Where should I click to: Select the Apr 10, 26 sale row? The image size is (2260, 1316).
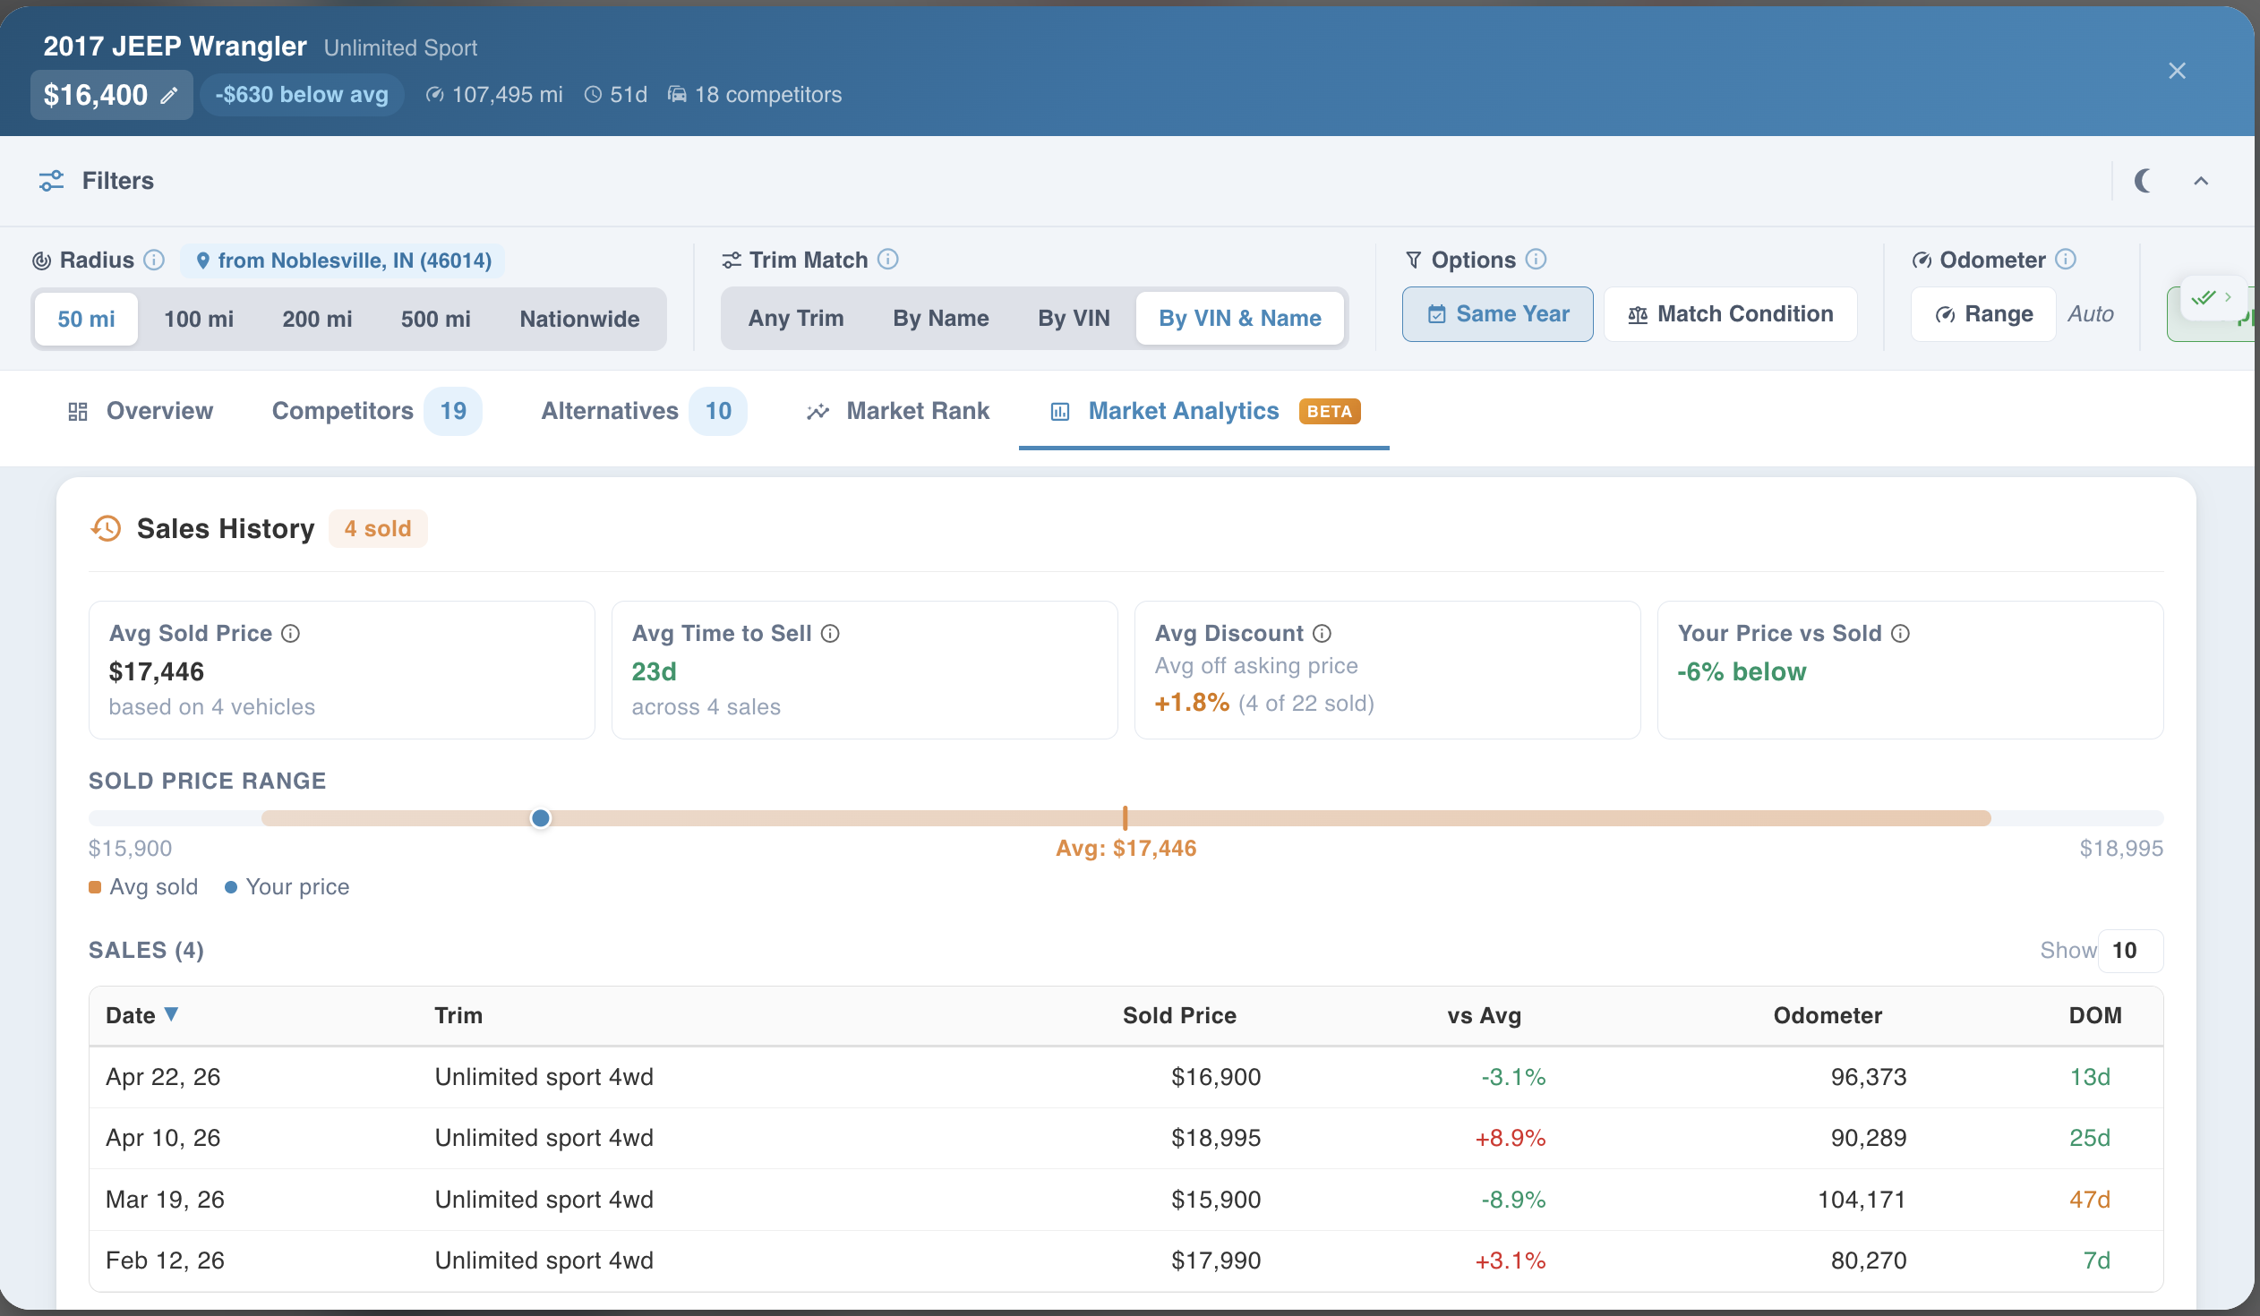tap(1126, 1139)
